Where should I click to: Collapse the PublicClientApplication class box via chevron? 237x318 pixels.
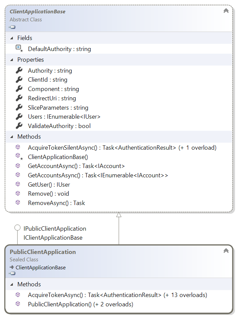pyautogui.click(x=226, y=251)
